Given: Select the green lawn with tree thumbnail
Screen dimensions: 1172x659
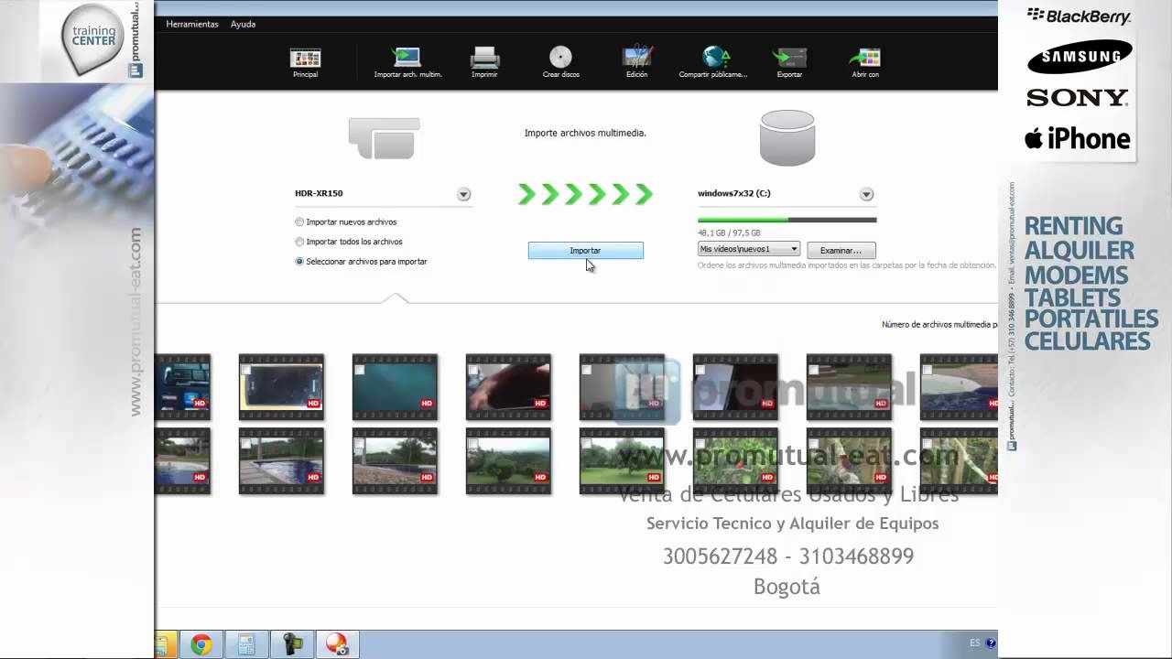Looking at the screenshot, I should point(622,460).
